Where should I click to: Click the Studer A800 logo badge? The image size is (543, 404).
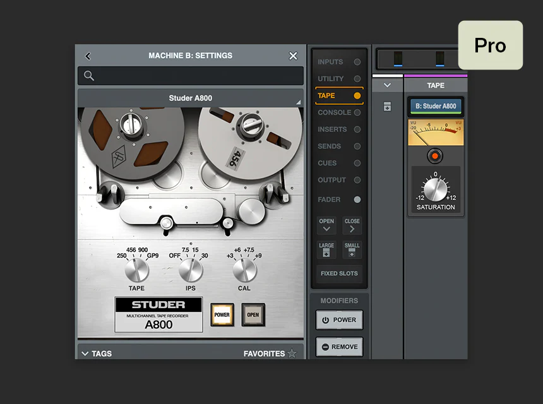[x=158, y=314]
